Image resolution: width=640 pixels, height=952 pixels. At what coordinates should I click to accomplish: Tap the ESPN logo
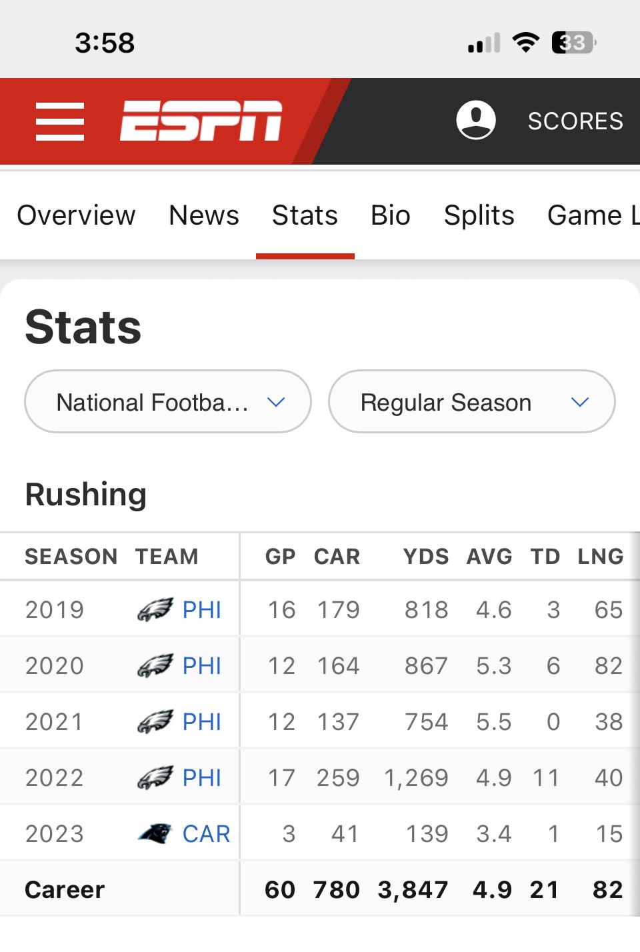point(201,121)
